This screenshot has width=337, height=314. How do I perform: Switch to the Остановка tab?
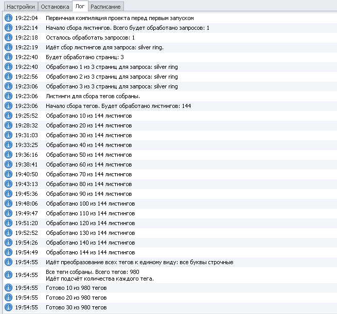click(x=55, y=7)
